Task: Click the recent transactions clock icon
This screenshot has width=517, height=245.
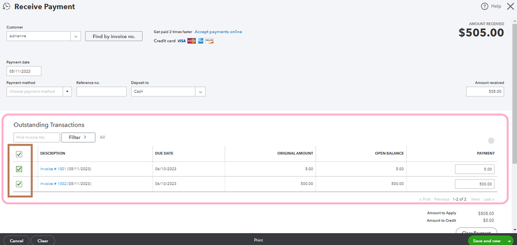Action: pyautogui.click(x=6, y=6)
